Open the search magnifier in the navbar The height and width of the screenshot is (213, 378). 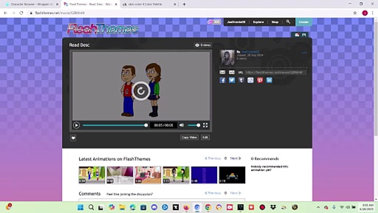[288, 22]
